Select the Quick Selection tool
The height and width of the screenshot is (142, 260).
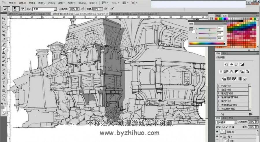4,31
